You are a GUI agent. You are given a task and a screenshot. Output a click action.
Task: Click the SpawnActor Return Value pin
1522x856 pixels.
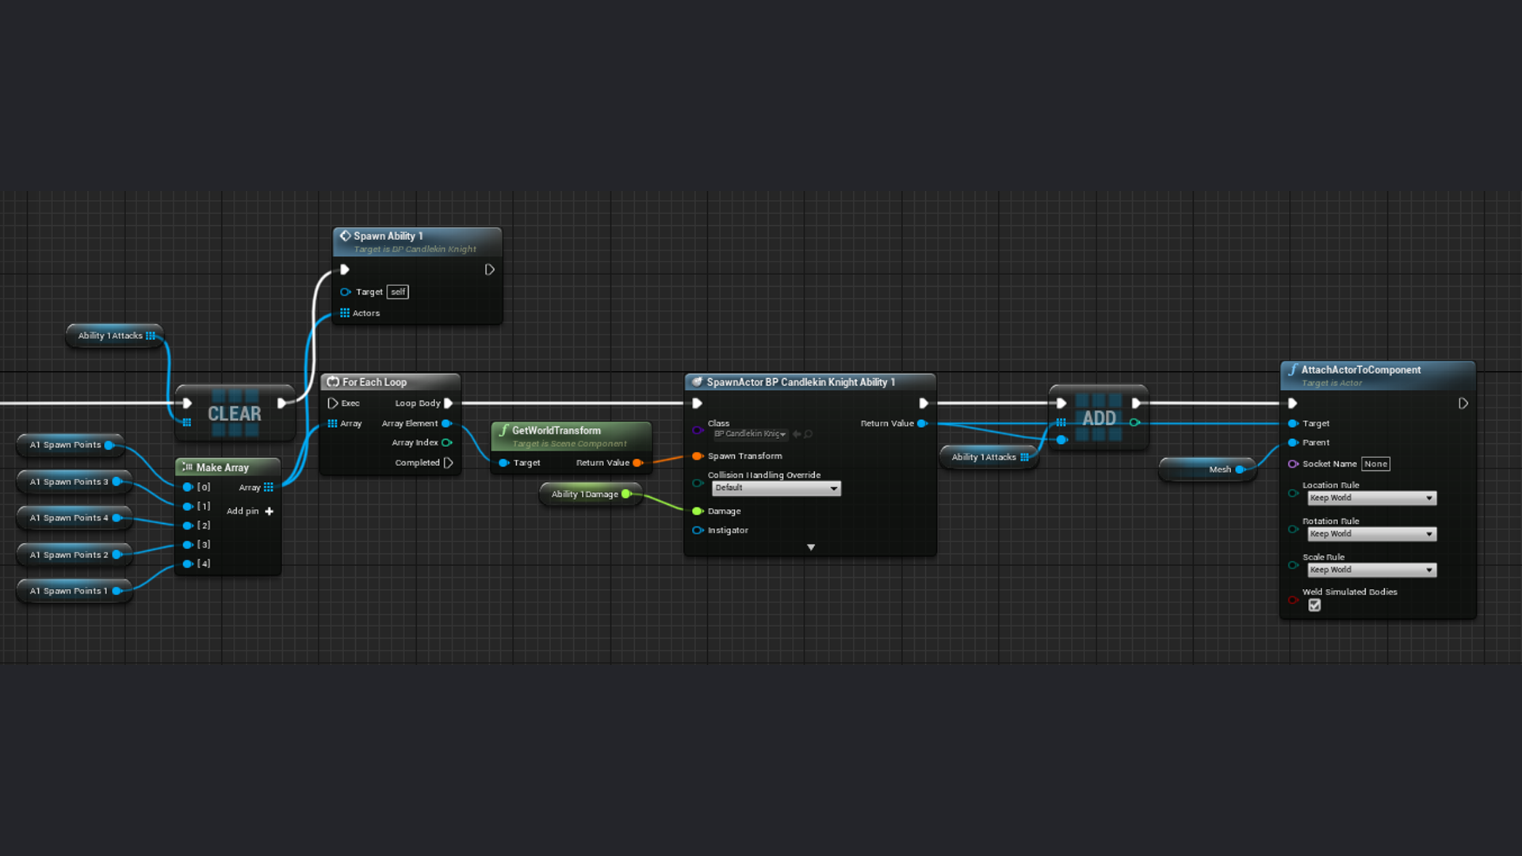click(x=922, y=423)
